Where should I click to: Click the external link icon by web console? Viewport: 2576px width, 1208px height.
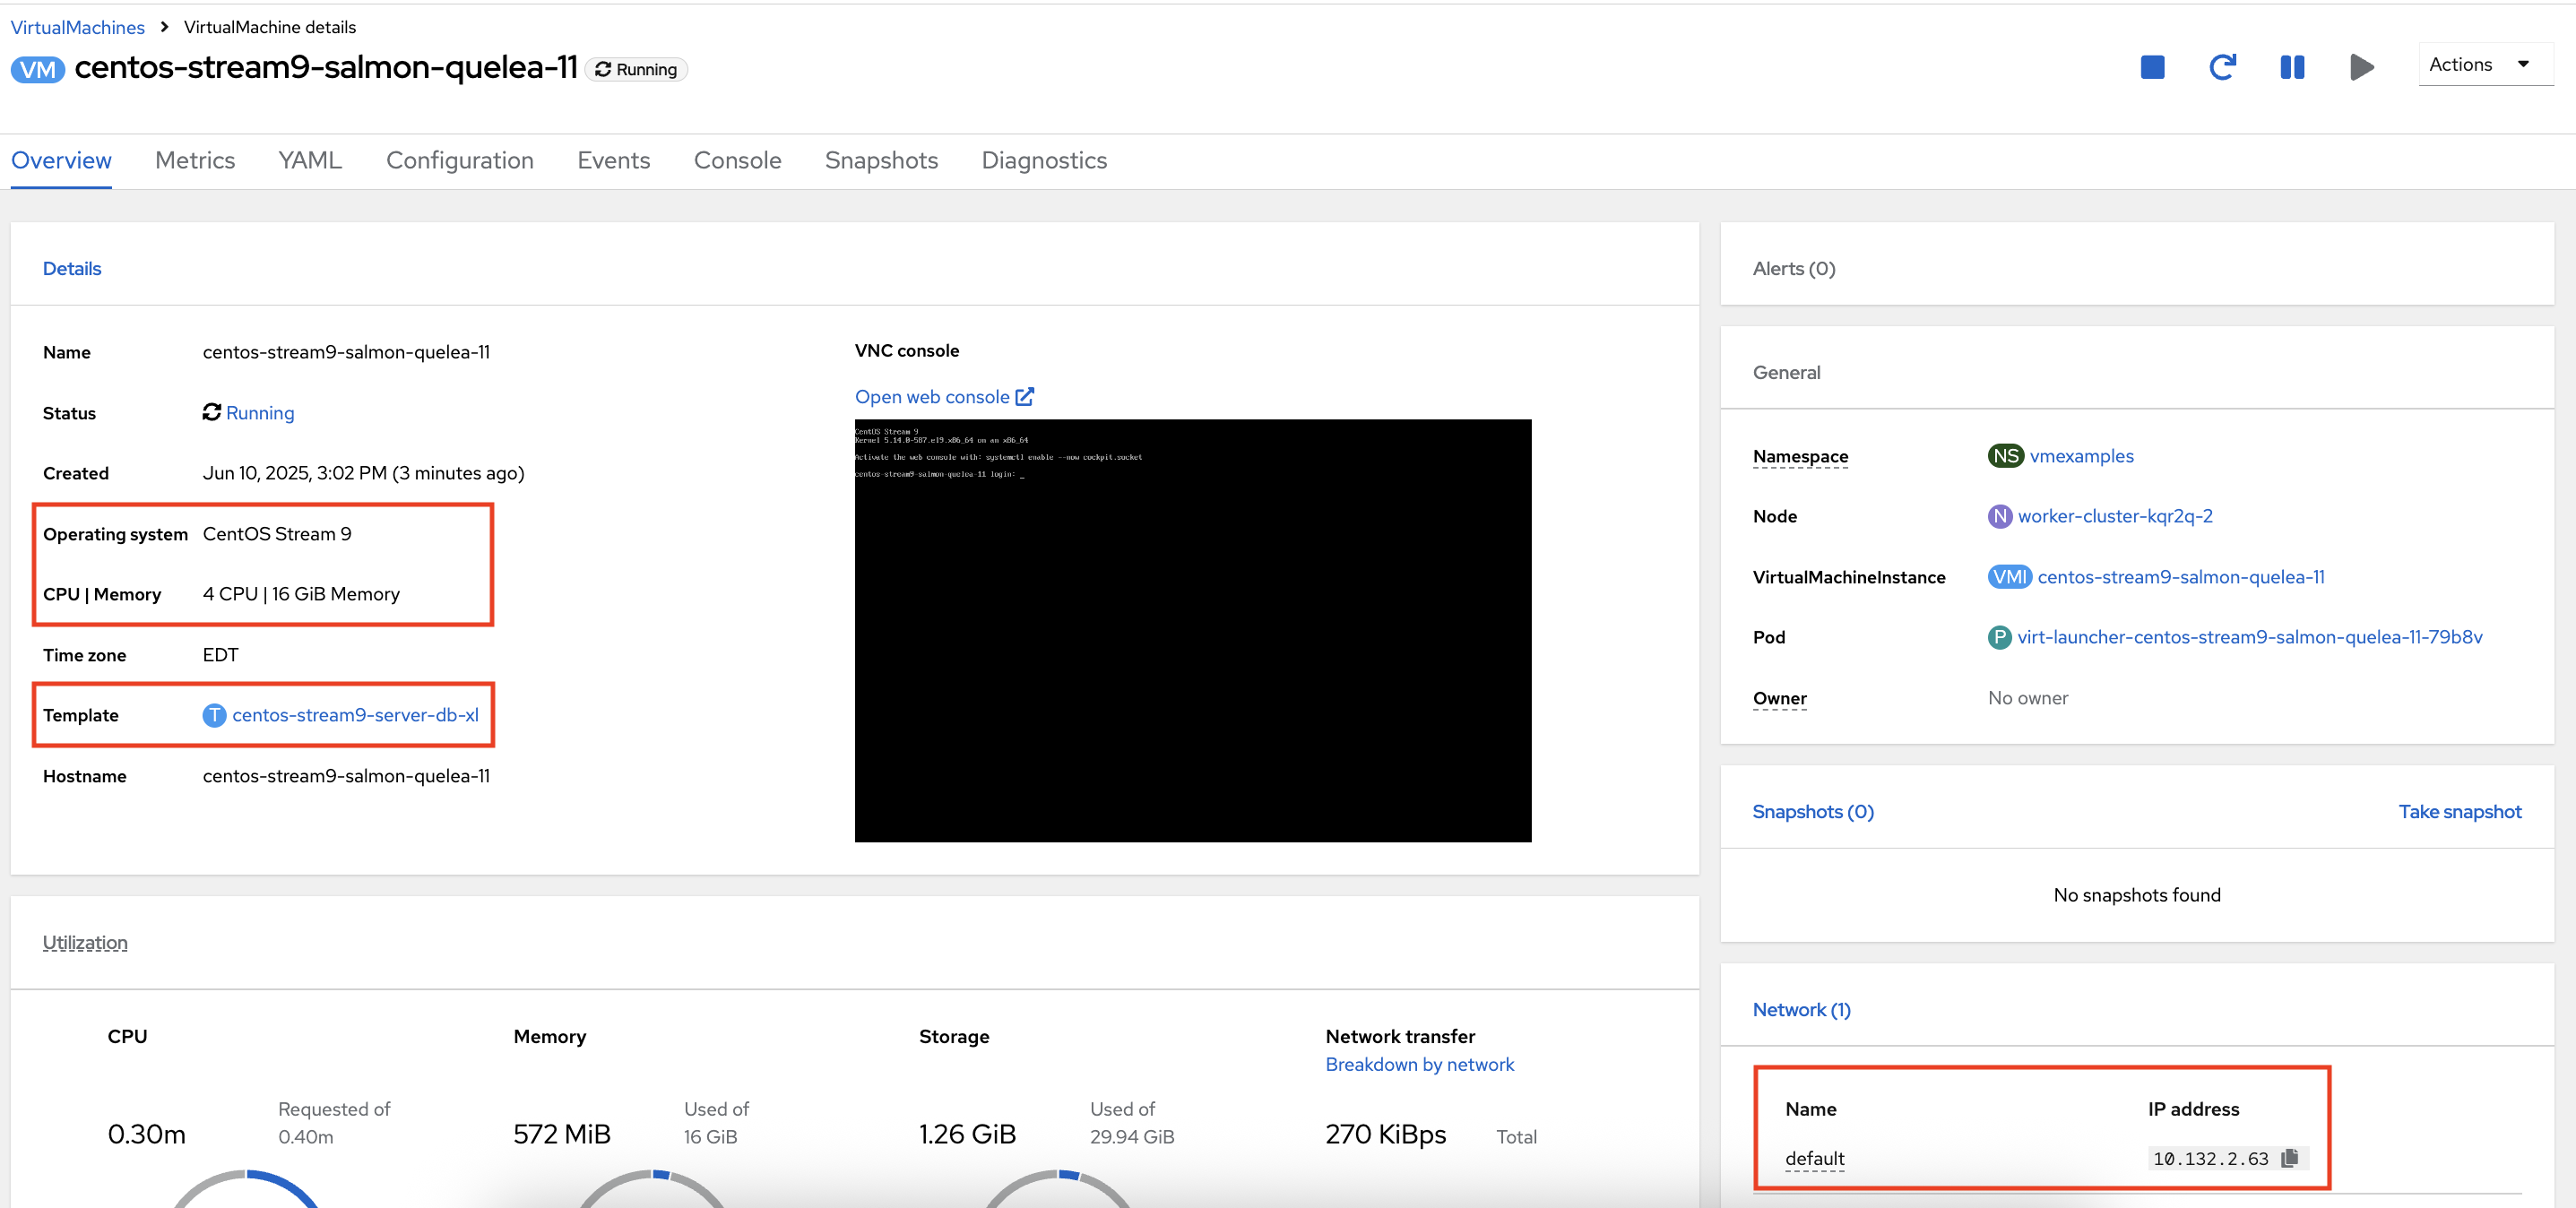pos(1025,397)
